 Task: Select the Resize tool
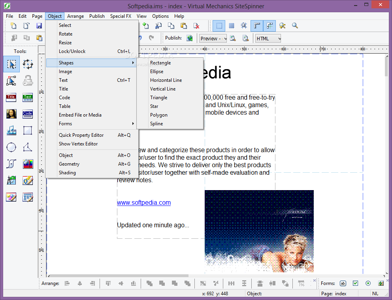pos(11,81)
